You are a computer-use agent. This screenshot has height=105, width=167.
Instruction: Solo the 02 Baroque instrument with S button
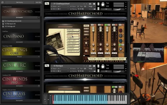click(98, 66)
